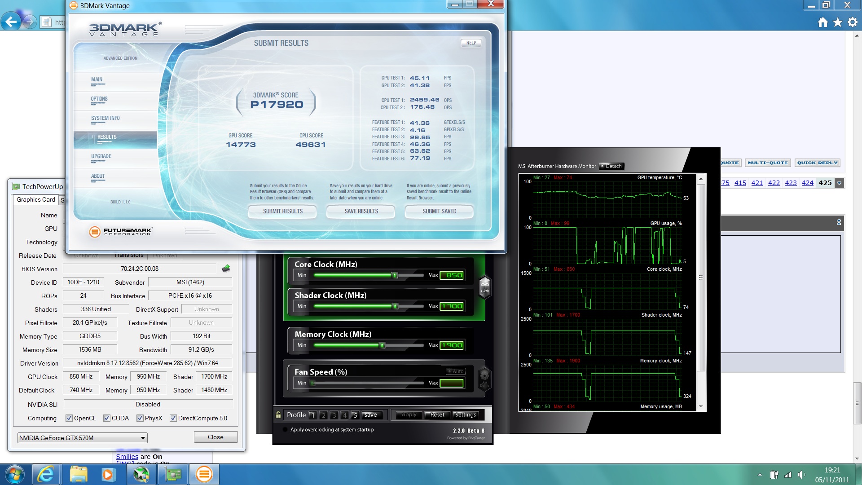Screen dimensions: 862x485
Task: Toggle the CUDA checkbox in GPU-Z
Action: (107, 418)
